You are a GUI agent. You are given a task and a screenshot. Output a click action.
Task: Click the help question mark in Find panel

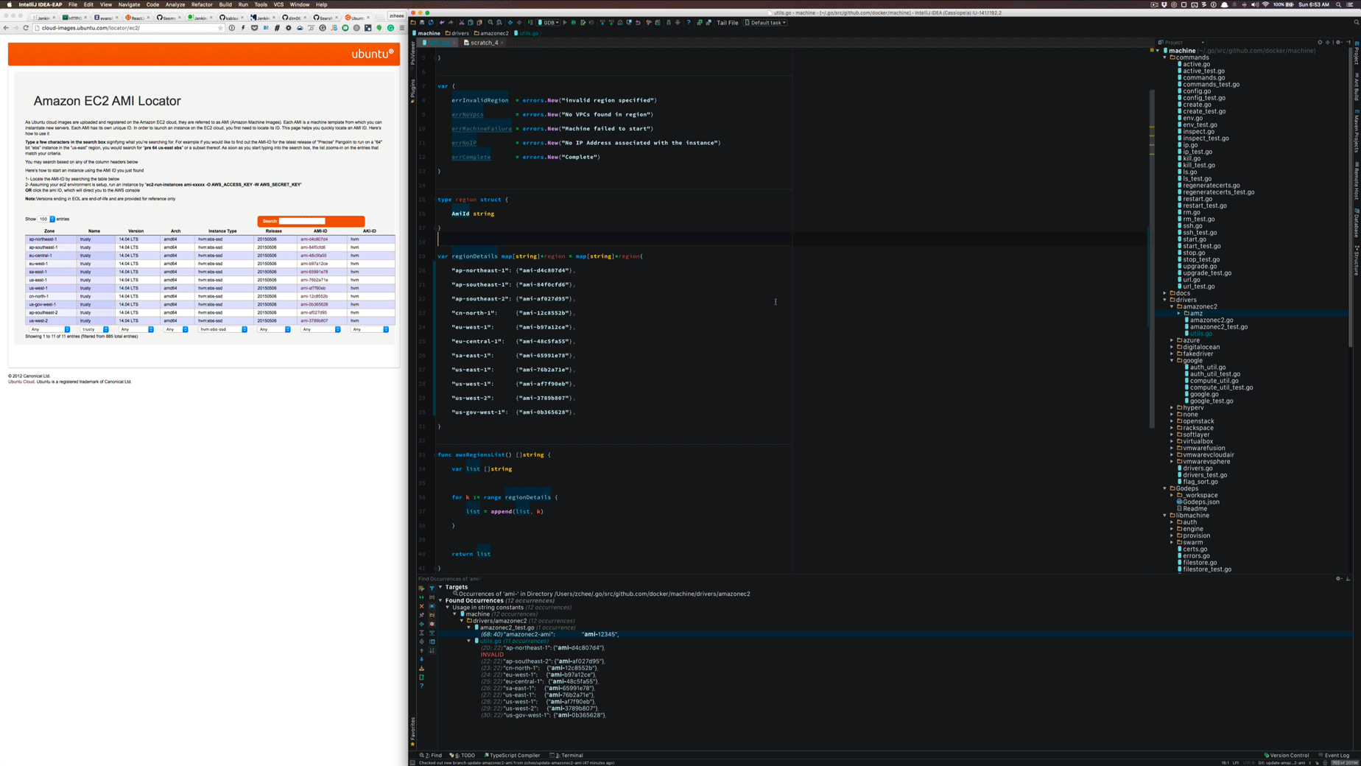(421, 686)
